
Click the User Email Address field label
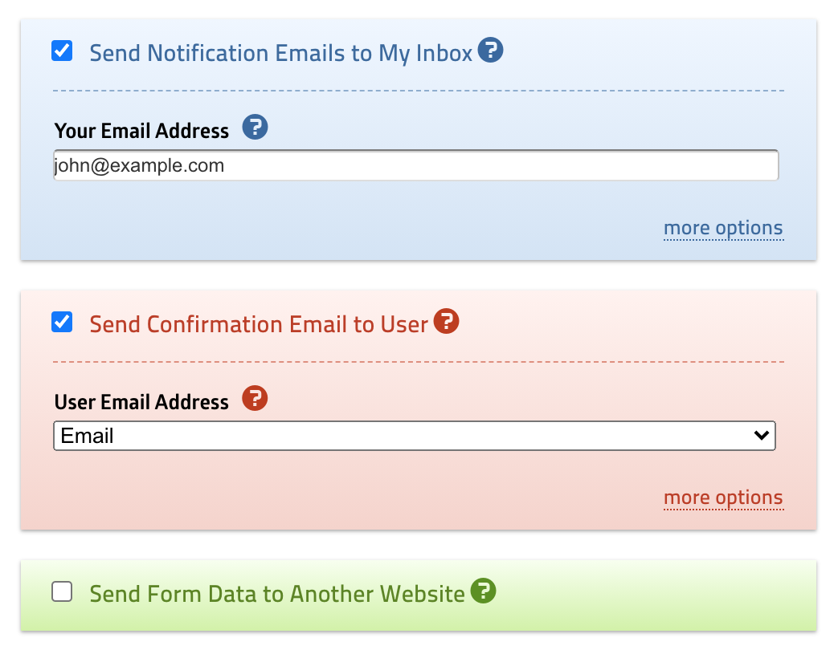141,401
